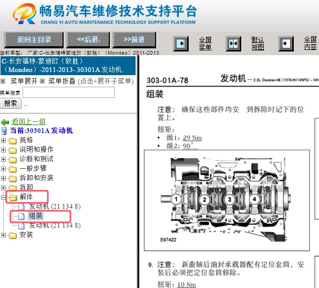Screen dimensions: 319x288
Task: Click the 诊断和测试 folder icon
Action: pyautogui.click(x=13, y=159)
